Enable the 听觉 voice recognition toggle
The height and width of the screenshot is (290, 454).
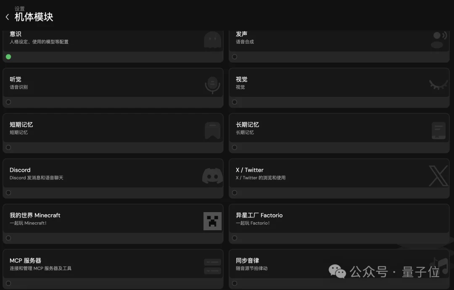point(8,102)
